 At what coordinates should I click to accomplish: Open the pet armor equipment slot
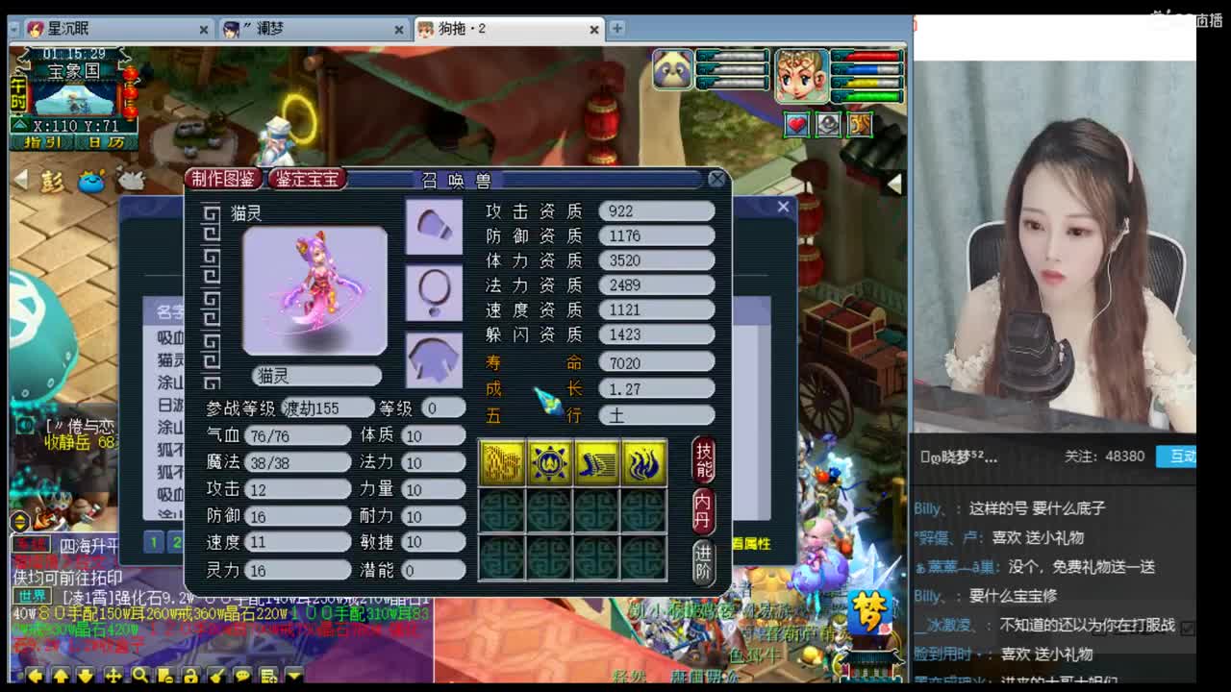pos(434,359)
